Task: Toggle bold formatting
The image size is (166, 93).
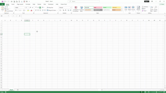Action: (x=16, y=10)
